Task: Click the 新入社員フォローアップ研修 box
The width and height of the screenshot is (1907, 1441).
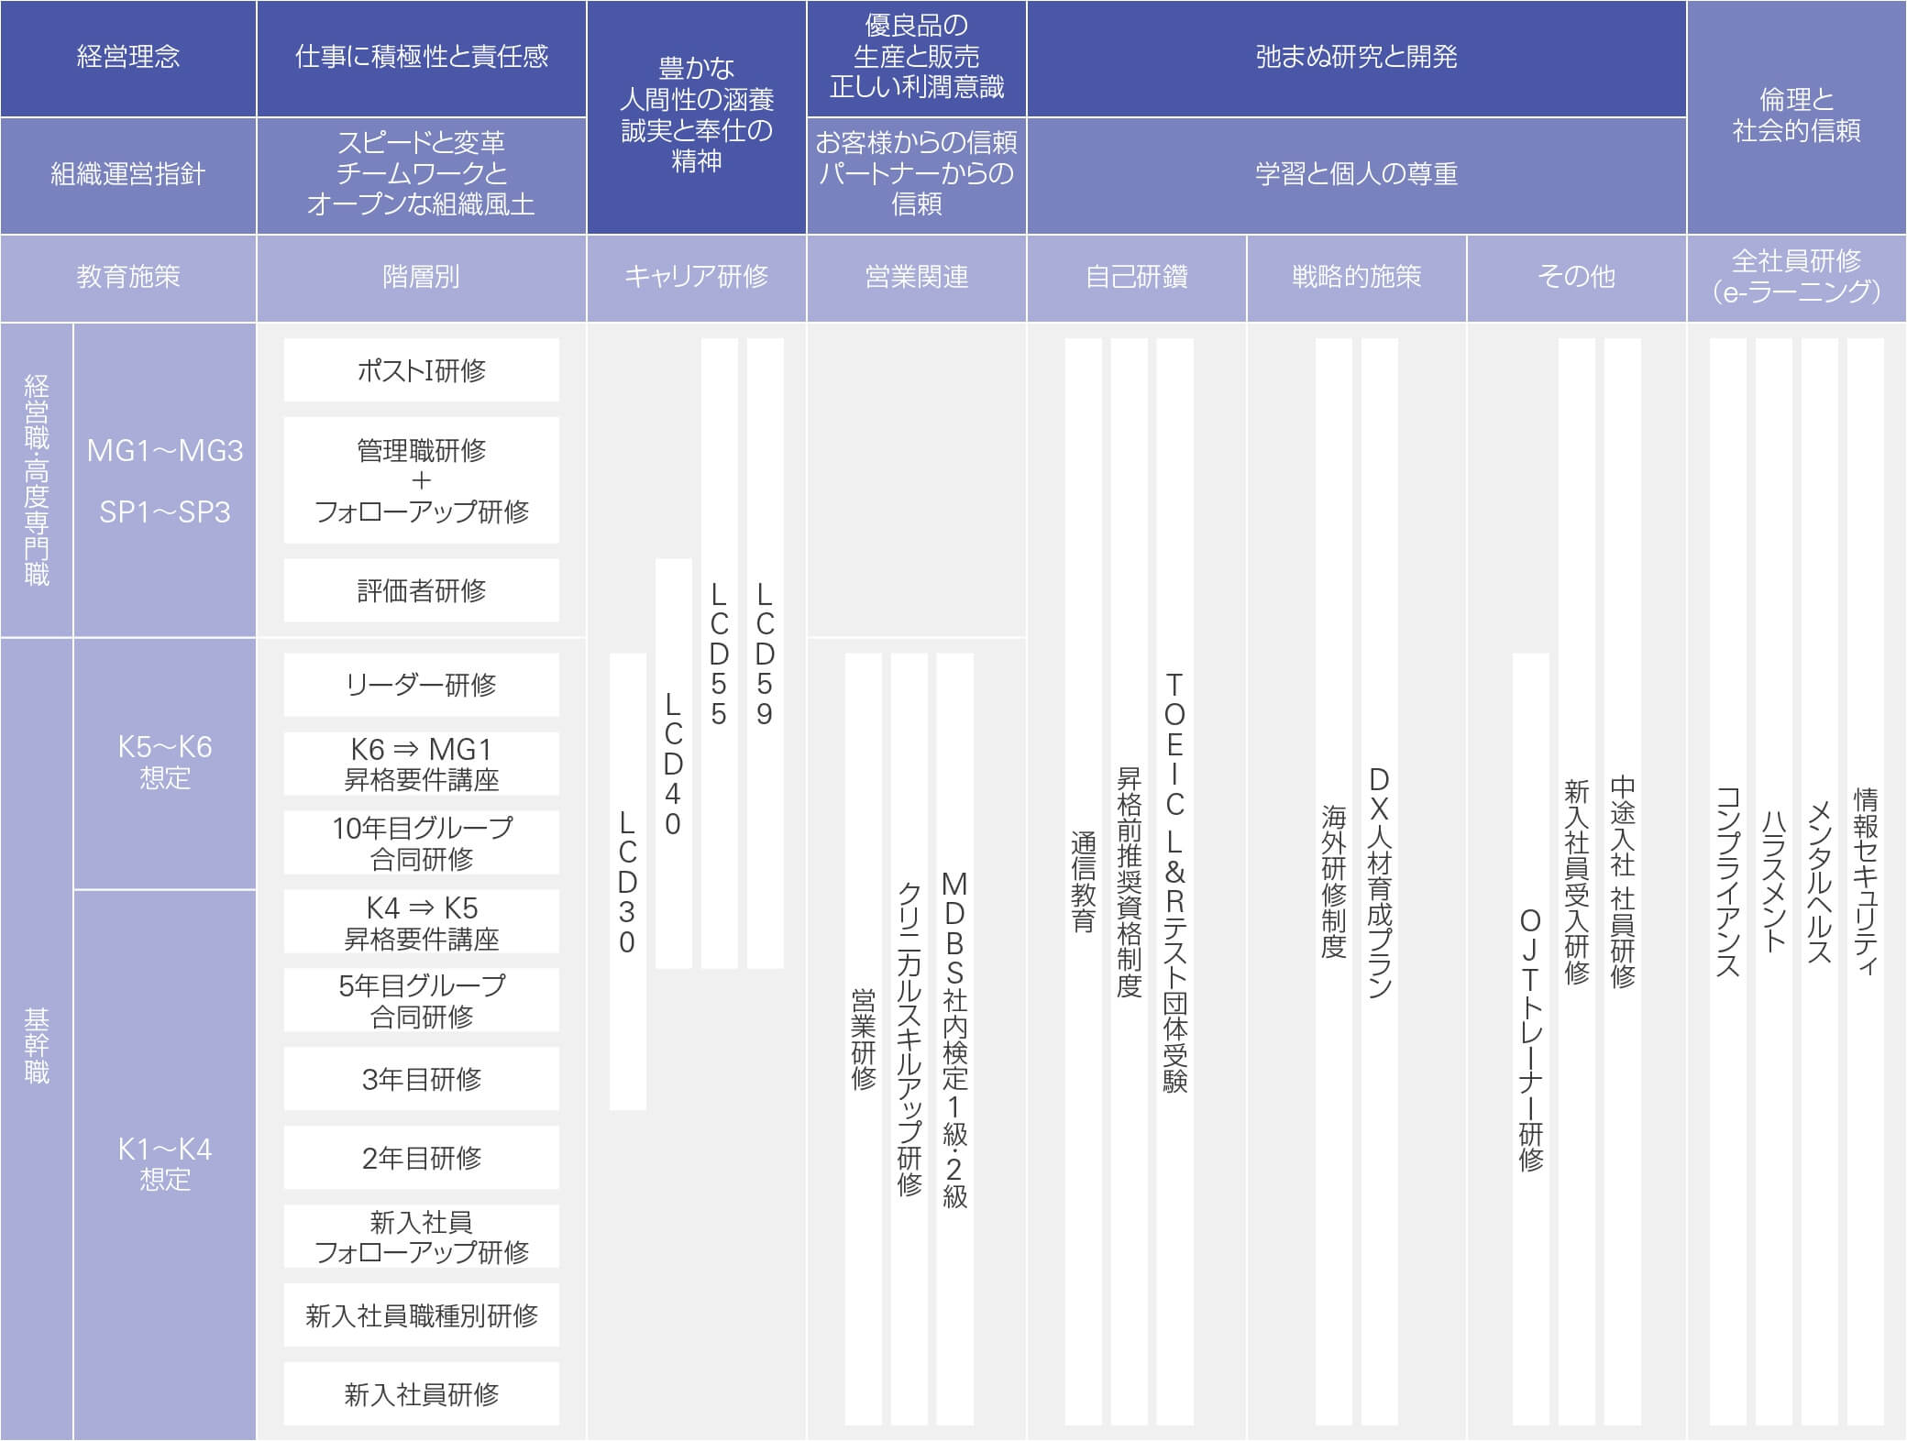Action: point(422,1237)
